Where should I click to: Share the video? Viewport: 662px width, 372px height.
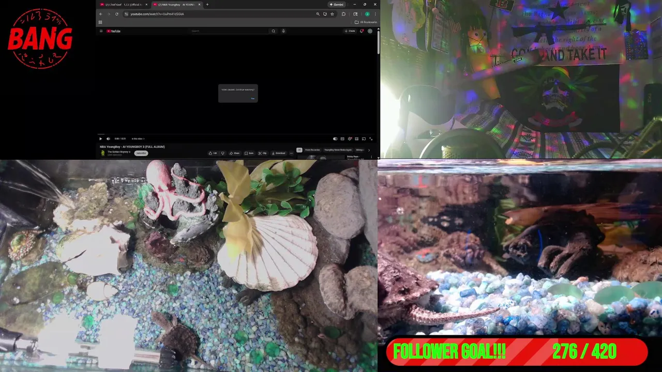click(x=235, y=153)
